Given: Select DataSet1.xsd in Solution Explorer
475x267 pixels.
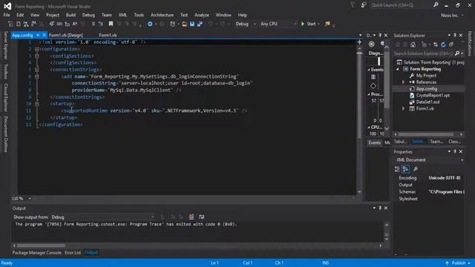Looking at the screenshot, I should pyautogui.click(x=427, y=102).
